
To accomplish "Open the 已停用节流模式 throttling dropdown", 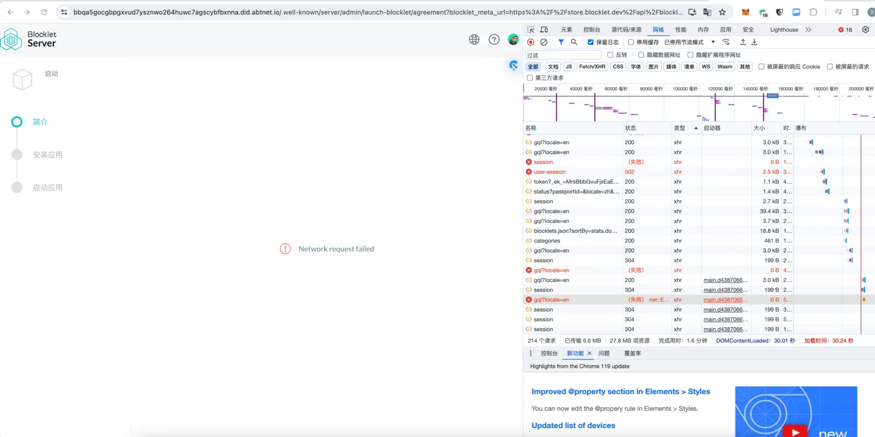I will click(x=690, y=42).
